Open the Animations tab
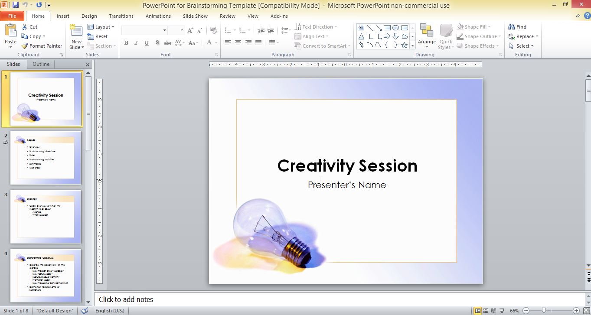The height and width of the screenshot is (315, 591). 158,16
